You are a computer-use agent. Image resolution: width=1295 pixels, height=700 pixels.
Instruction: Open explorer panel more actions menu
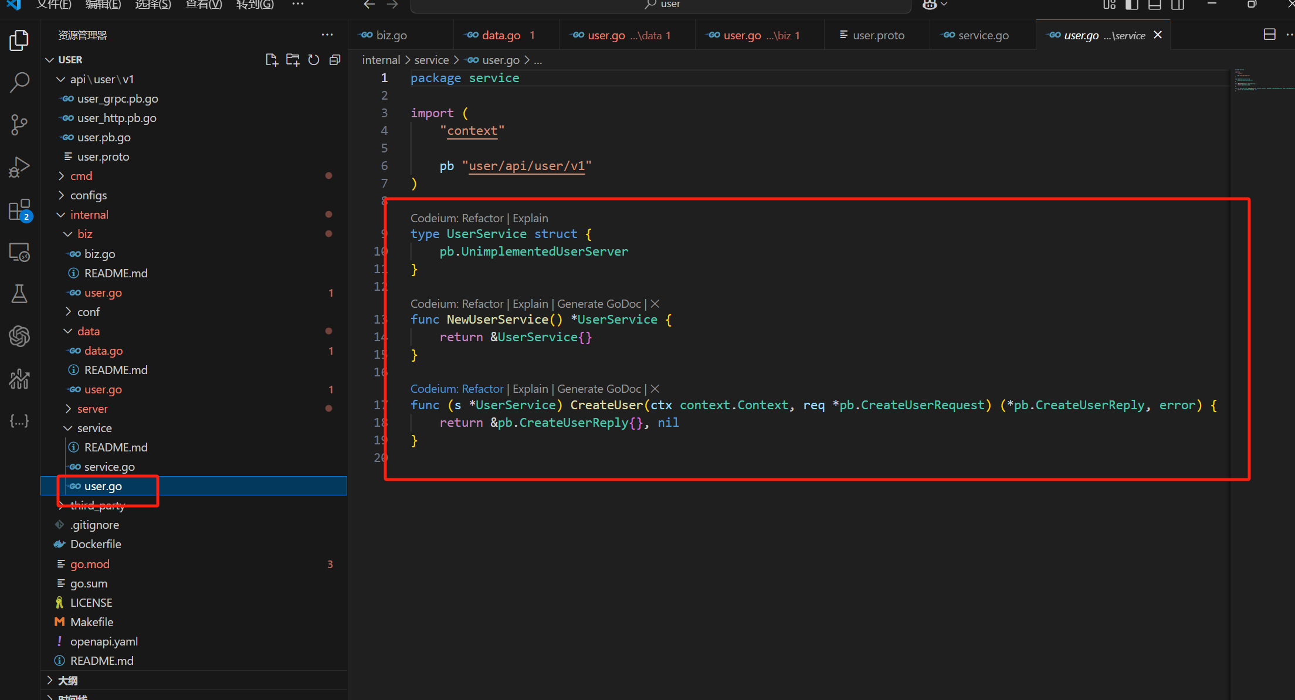[327, 35]
